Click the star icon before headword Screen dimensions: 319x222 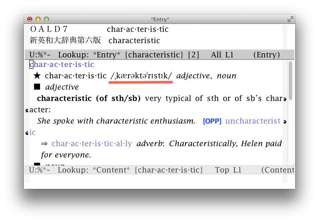(x=37, y=75)
